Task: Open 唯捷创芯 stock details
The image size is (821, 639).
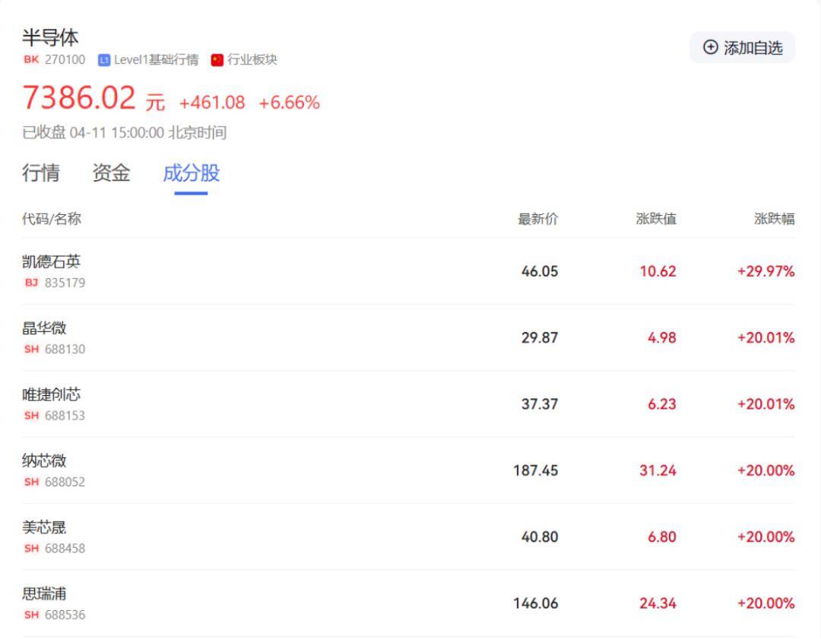Action: pos(408,404)
